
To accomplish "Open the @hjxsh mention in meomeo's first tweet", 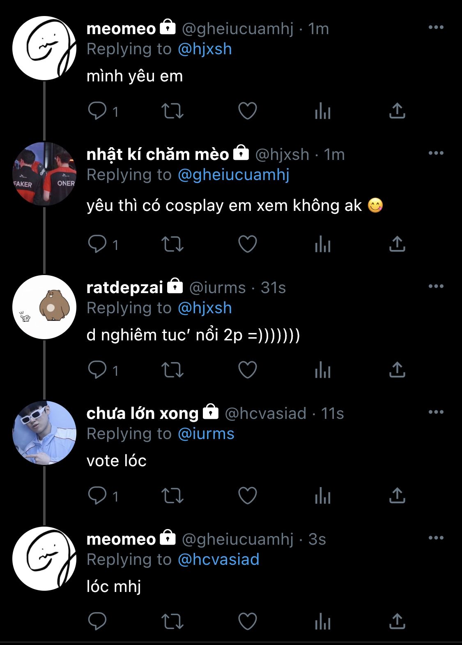I will pos(205,49).
